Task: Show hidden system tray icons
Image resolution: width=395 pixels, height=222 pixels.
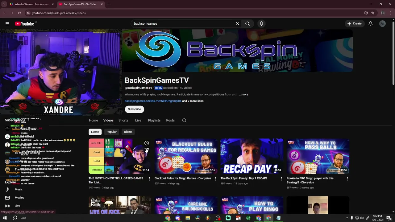Action: click(x=347, y=218)
